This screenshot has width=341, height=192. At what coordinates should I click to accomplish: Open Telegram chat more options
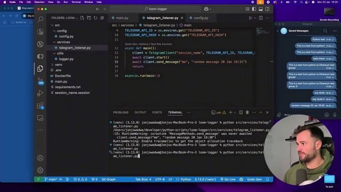click(335, 31)
